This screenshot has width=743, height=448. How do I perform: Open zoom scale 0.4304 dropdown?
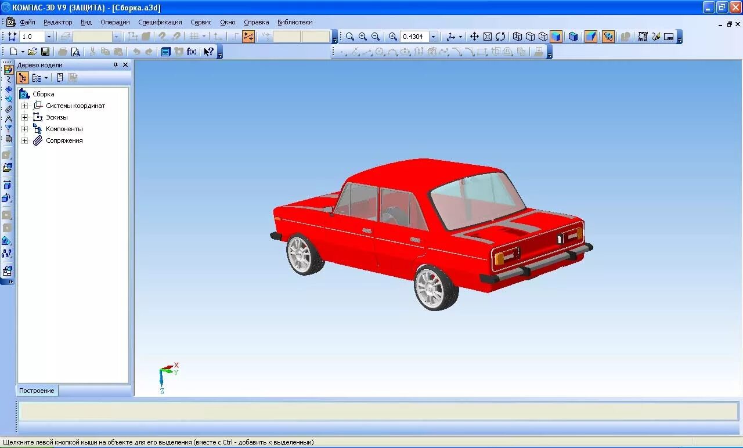[x=433, y=37]
